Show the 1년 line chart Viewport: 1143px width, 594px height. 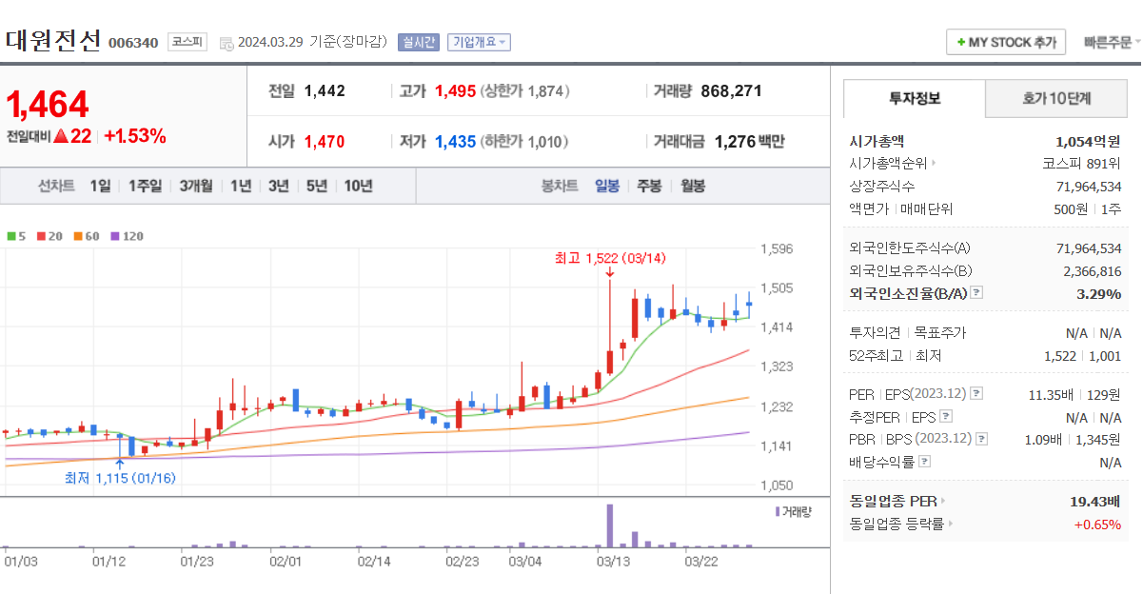[x=241, y=186]
